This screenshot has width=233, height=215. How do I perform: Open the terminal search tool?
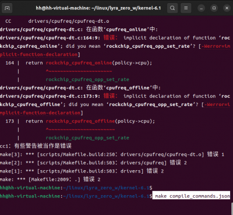coord(172,8)
